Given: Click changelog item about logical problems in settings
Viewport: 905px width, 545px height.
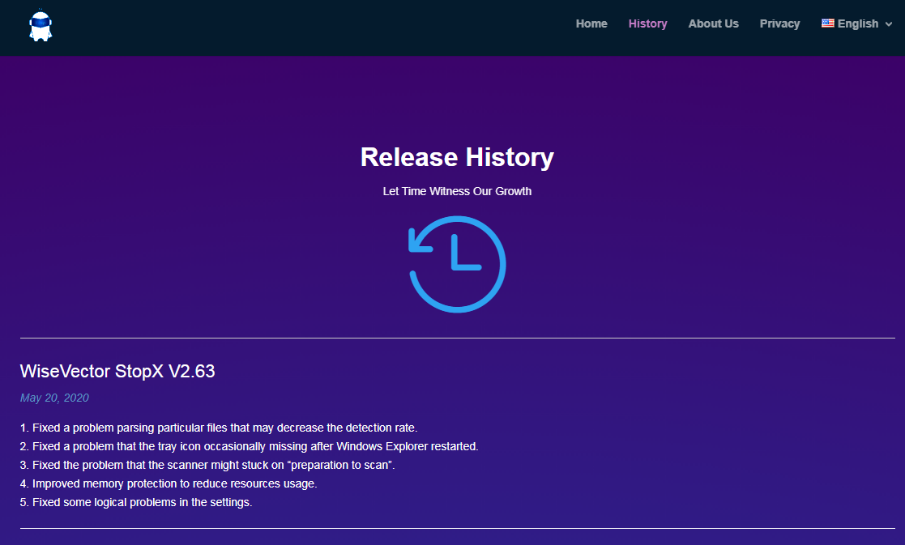Looking at the screenshot, I should pyautogui.click(x=136, y=502).
